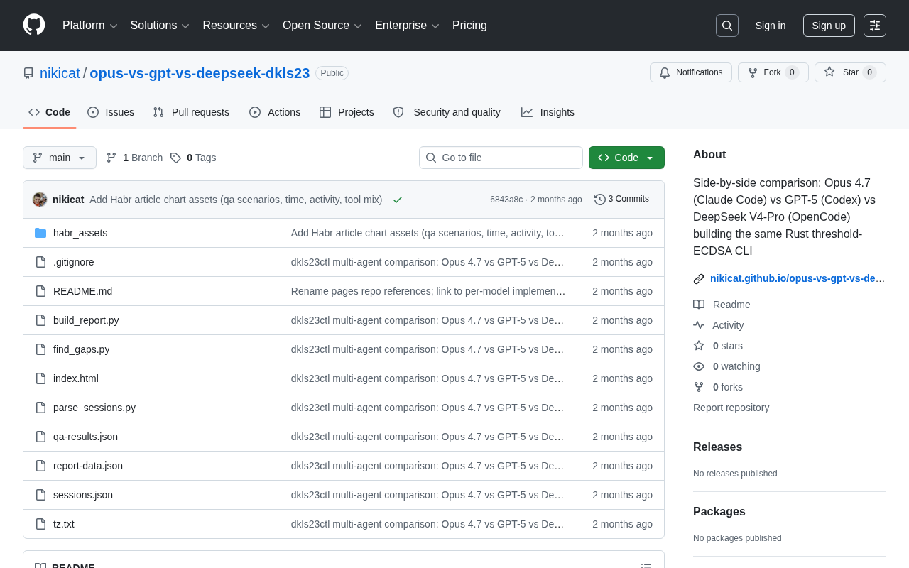This screenshot has width=909, height=568.
Task: Click the Notifications bell button
Action: (691, 72)
